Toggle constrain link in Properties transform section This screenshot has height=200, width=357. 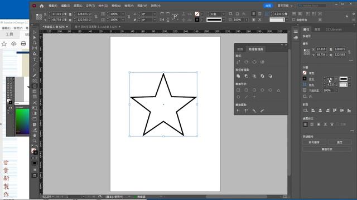click(349, 52)
